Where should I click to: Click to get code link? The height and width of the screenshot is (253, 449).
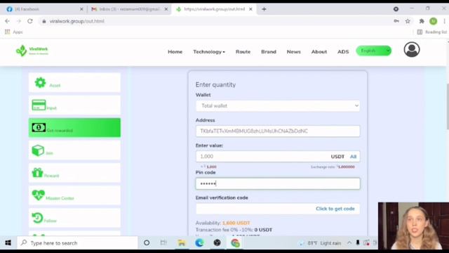tap(335, 209)
